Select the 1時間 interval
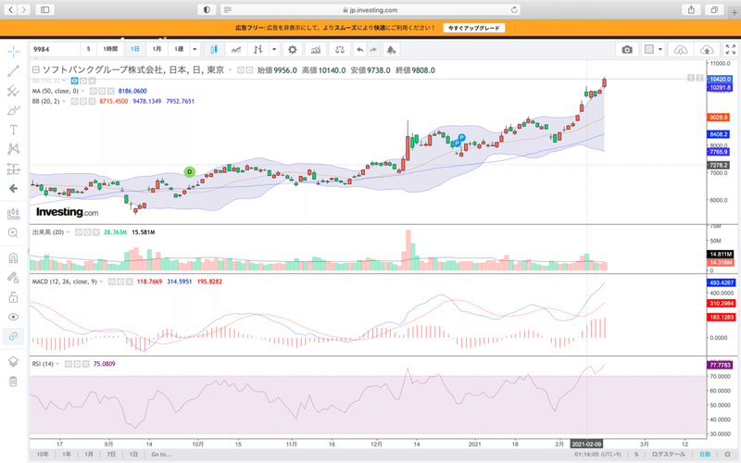741x463 pixels. click(110, 49)
